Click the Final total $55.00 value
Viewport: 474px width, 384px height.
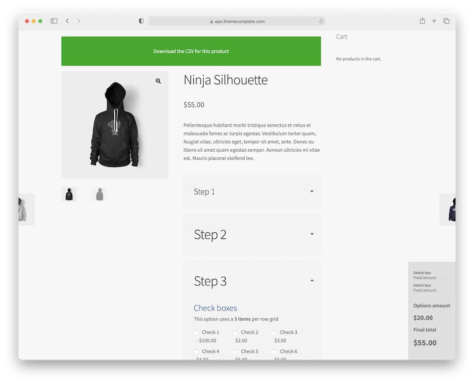pyautogui.click(x=425, y=343)
